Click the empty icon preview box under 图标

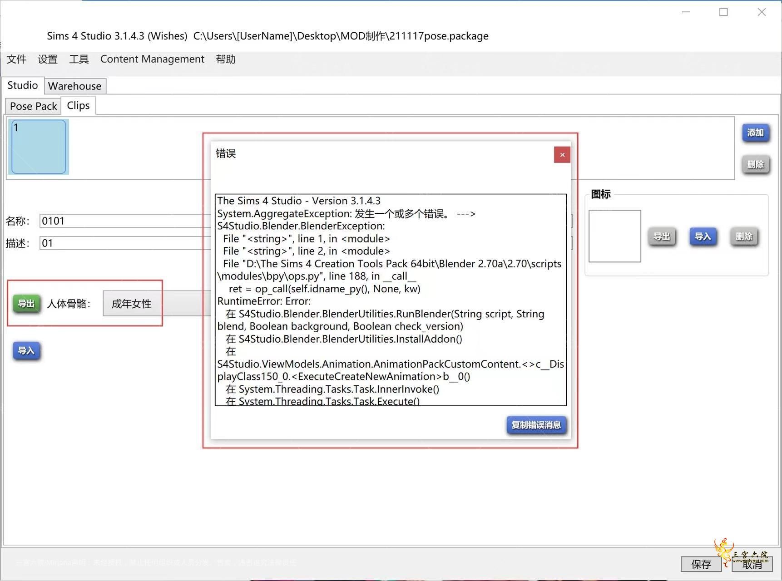[x=615, y=236]
